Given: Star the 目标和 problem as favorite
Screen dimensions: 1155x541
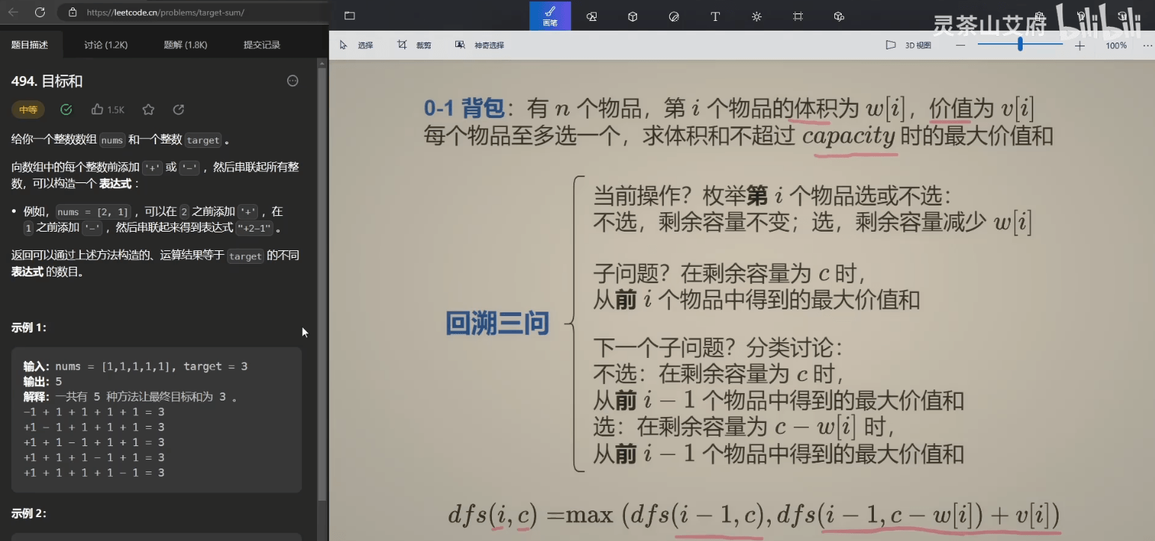Looking at the screenshot, I should (148, 109).
